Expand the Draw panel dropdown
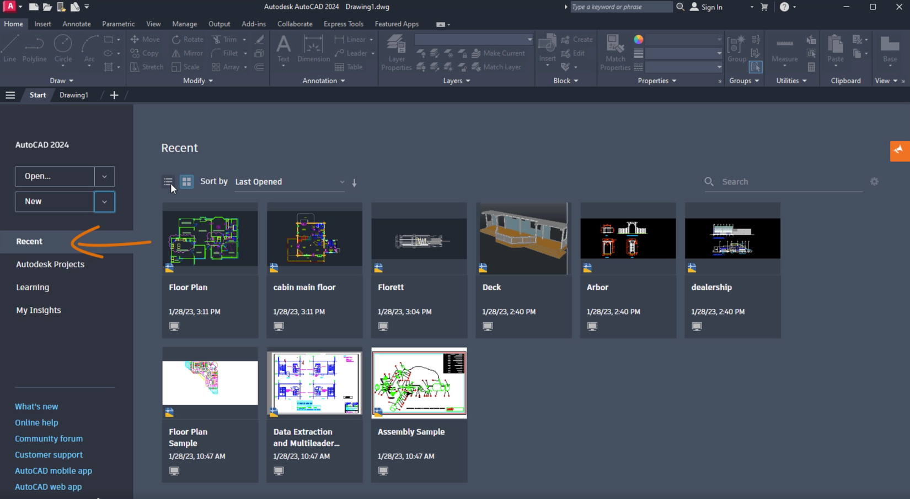Viewport: 910px width, 499px height. pyautogui.click(x=61, y=81)
